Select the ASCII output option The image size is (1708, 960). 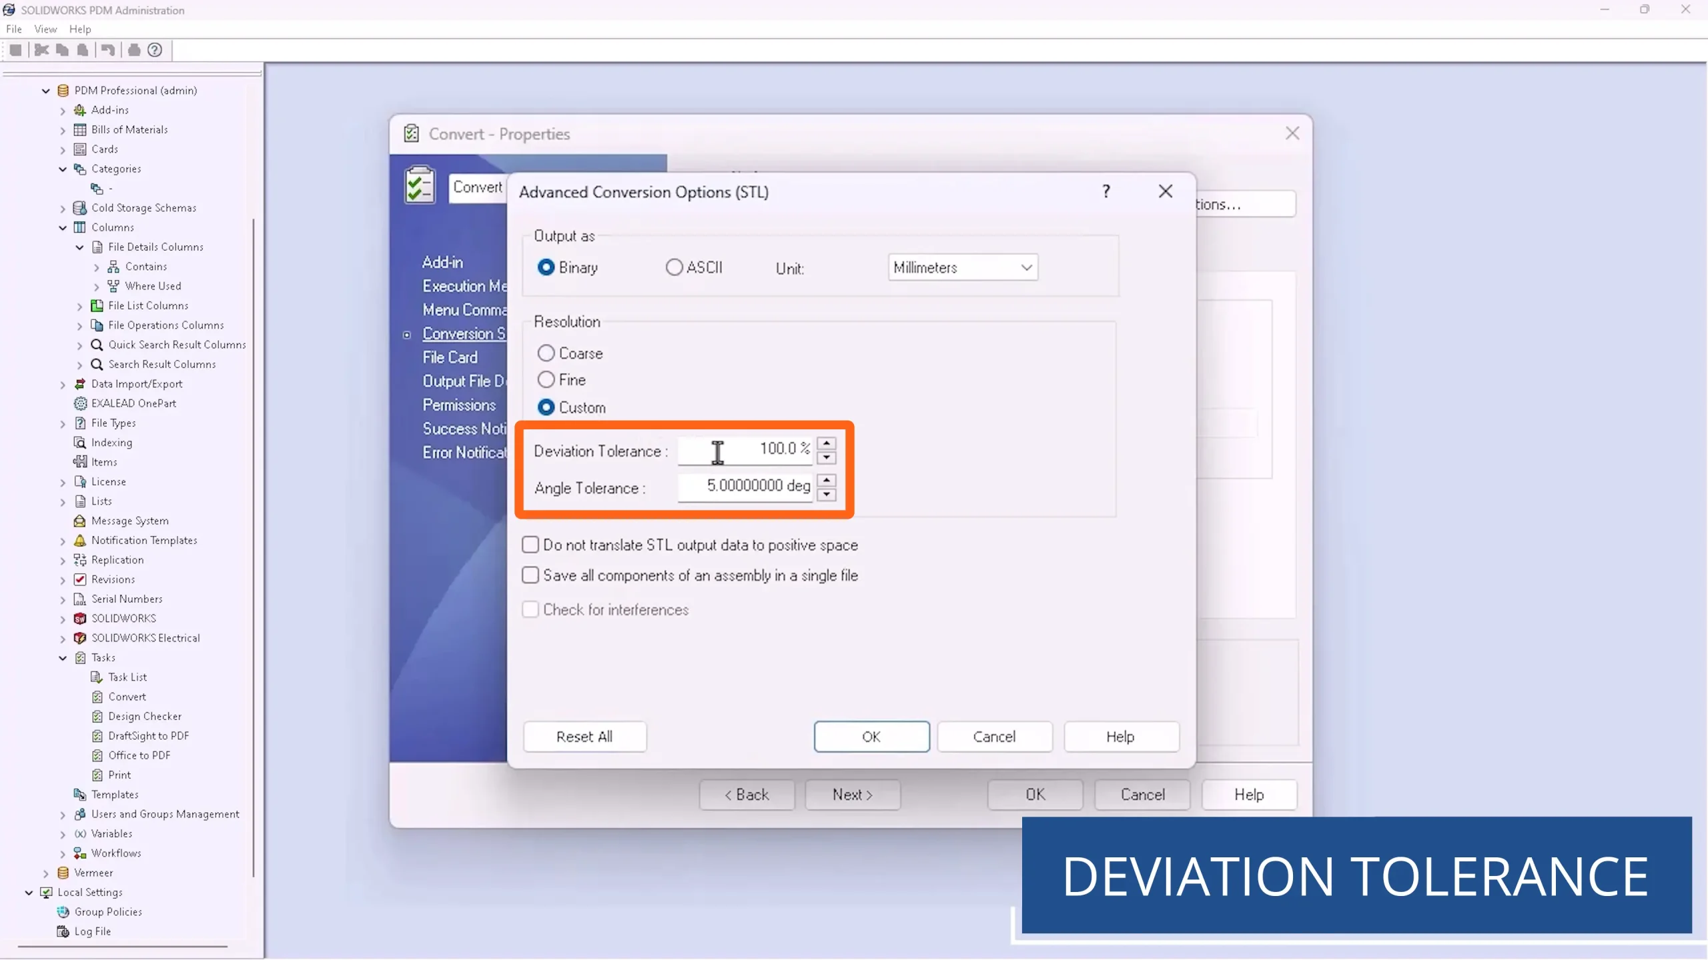coord(675,267)
